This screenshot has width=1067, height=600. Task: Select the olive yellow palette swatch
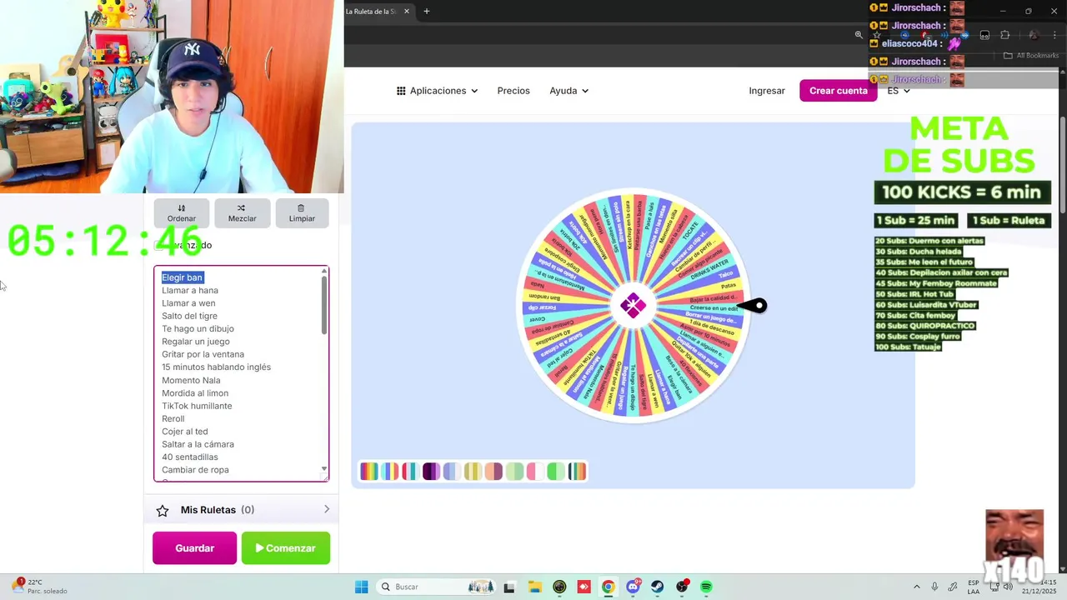coord(473,472)
